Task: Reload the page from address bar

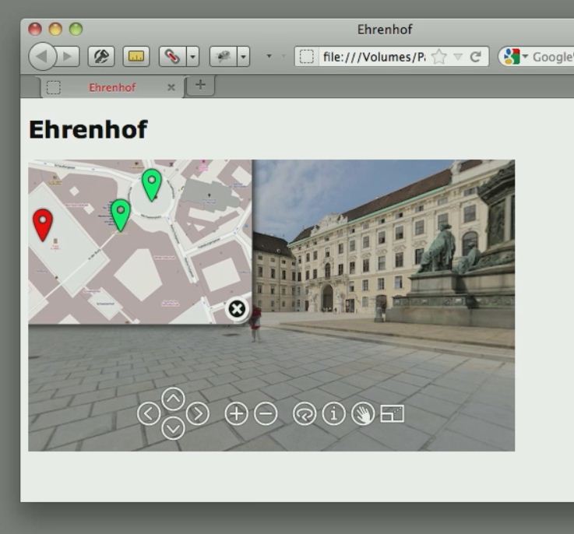Action: [475, 57]
